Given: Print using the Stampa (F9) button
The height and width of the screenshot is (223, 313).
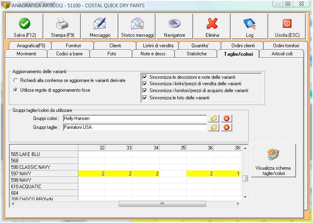Looking at the screenshot, I should click(62, 26).
